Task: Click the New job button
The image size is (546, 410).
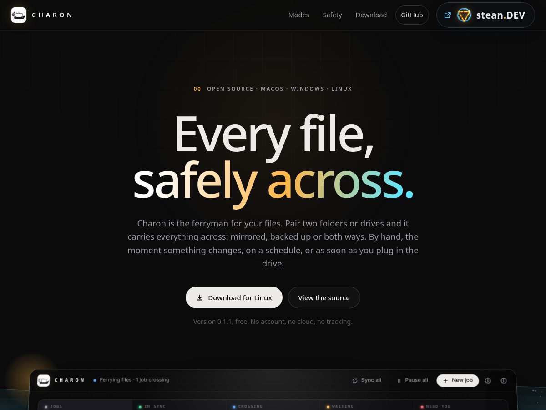Action: pyautogui.click(x=458, y=380)
